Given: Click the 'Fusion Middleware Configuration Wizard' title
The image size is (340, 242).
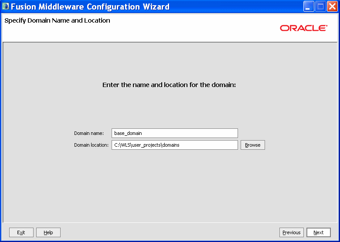Looking at the screenshot, I should pyautogui.click(x=90, y=7).
